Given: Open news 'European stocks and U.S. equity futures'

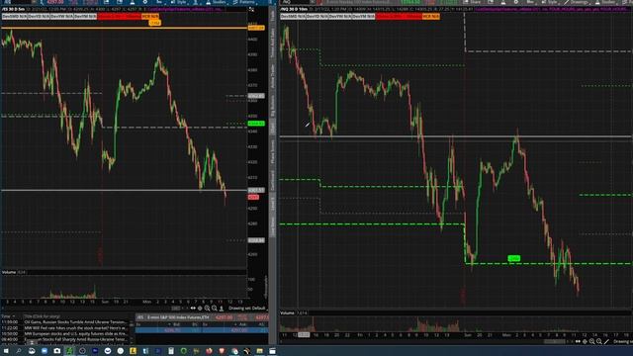Looking at the screenshot, I should pos(75,334).
